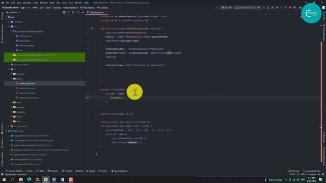The image size is (326, 183).
Task: Open the notification center icon
Action: 320,179
